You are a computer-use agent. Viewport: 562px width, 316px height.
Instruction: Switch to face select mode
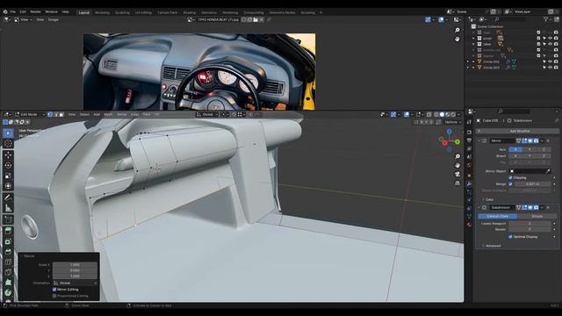tap(61, 115)
